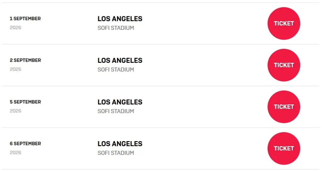Click the "1 SEPTEMBER" date text
This screenshot has width=322, height=171.
(x=25, y=19)
